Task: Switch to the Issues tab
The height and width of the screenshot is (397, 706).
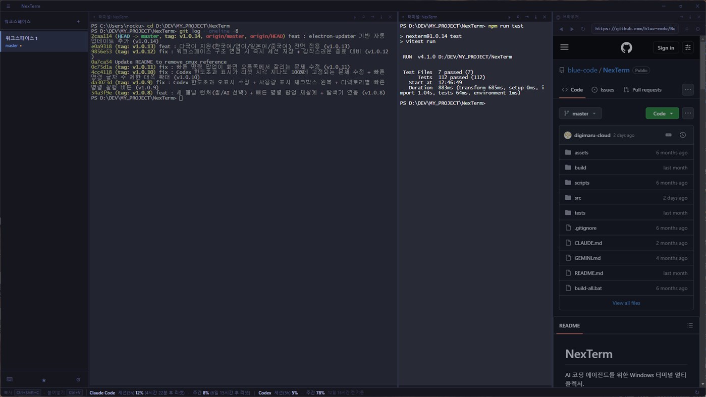Action: click(x=603, y=90)
